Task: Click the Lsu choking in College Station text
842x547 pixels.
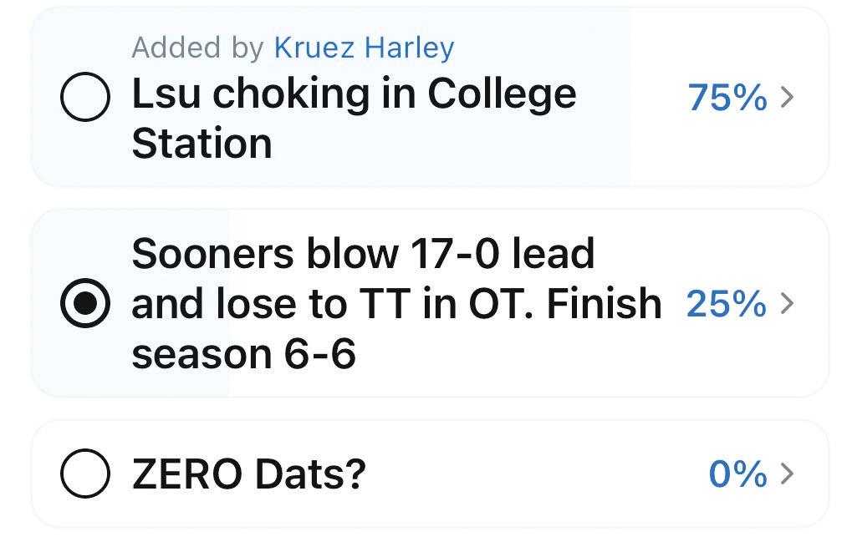Action: [x=354, y=94]
